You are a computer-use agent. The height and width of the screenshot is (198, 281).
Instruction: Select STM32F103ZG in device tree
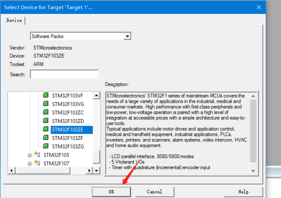click(68, 147)
